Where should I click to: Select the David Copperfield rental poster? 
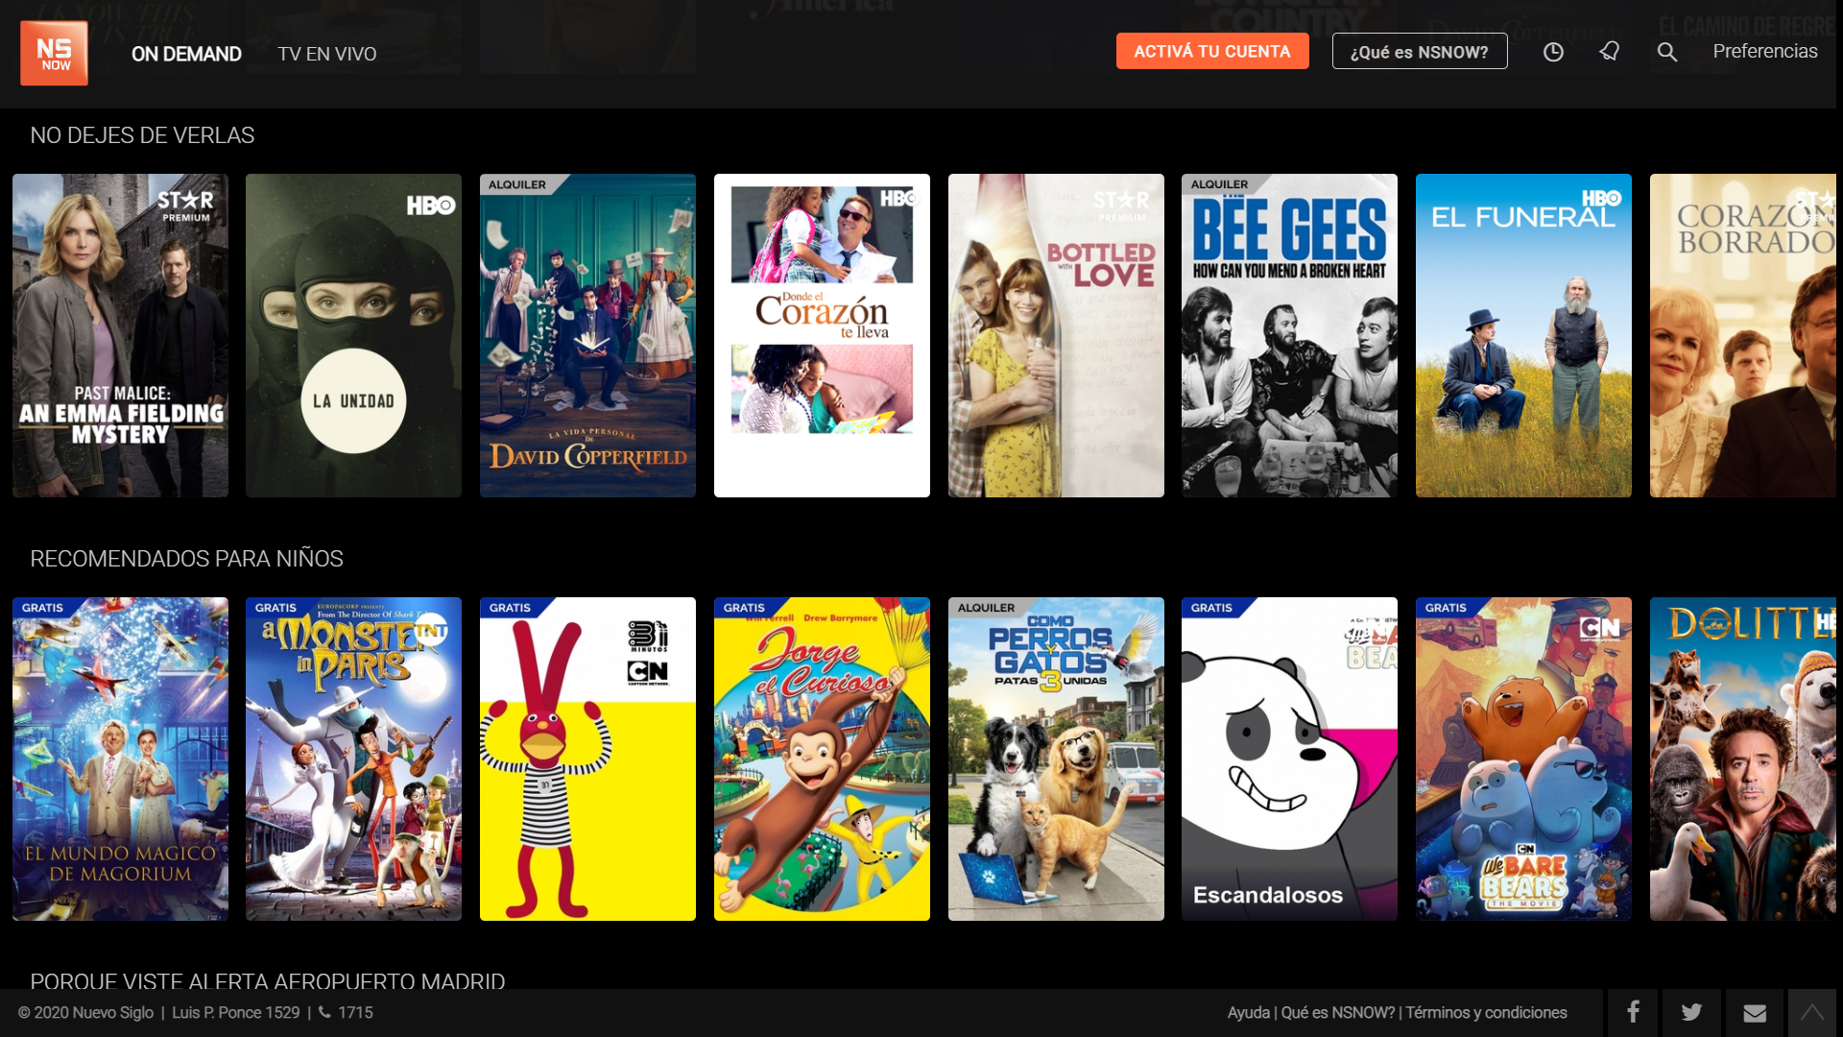click(x=587, y=335)
